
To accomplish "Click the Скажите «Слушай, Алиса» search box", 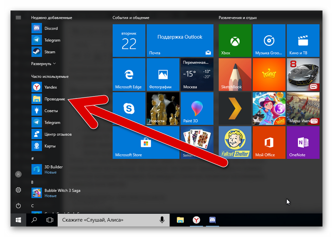I will [x=114, y=220].
